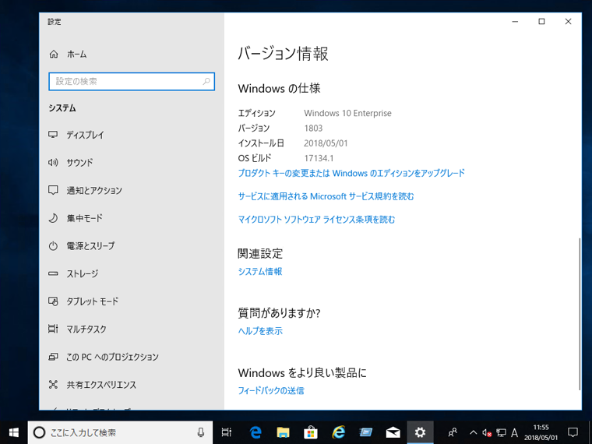Go to ホーム in Settings
The image size is (592, 444).
68,55
